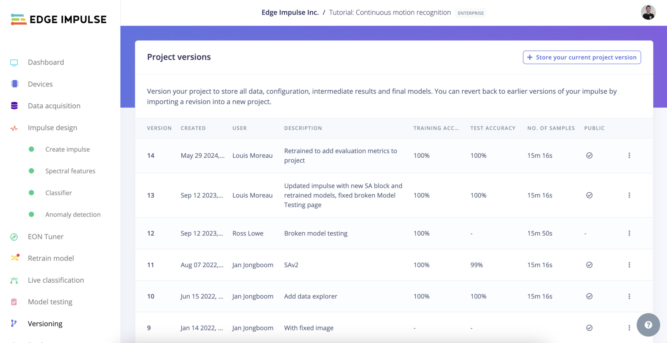Open the help question mark bubble

pos(648,325)
